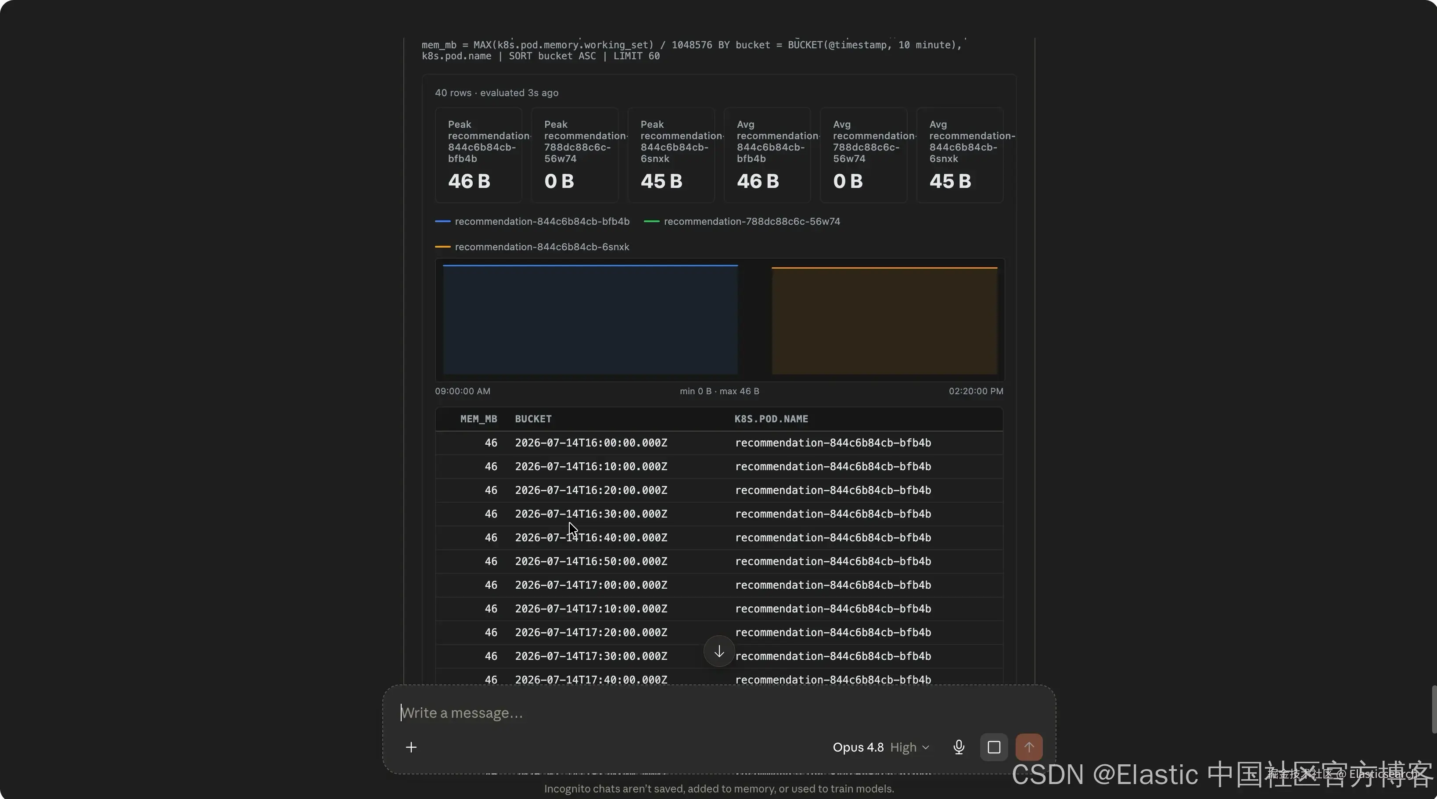Click the Avg 844c6b84cb-bfb4b card showing 46 B
Screen dimensions: 1437x799
[x=767, y=155]
